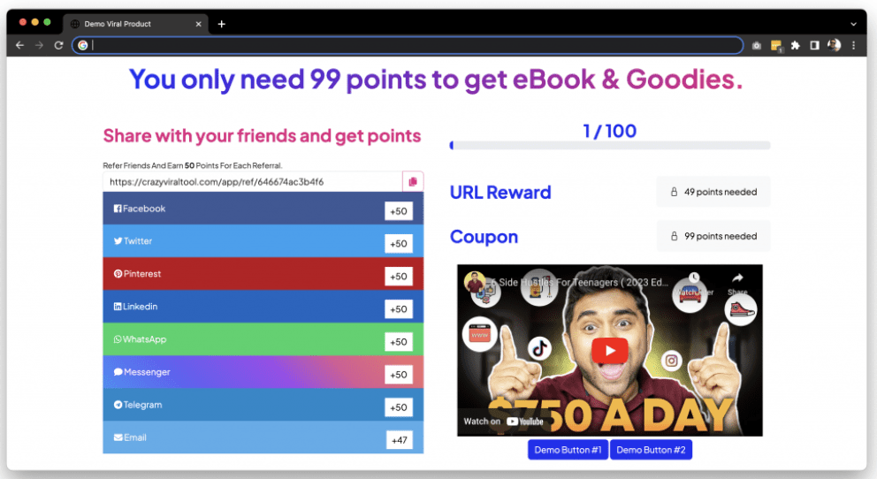This screenshot has width=877, height=479.
Task: Play the YouTube video
Action: (610, 351)
